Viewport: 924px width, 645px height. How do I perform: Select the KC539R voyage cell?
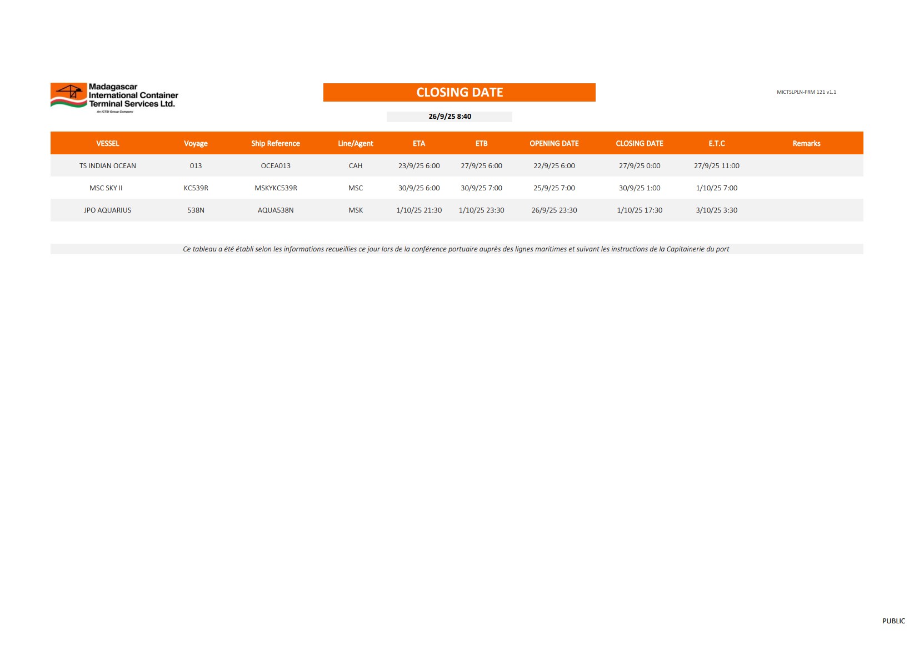pyautogui.click(x=196, y=188)
